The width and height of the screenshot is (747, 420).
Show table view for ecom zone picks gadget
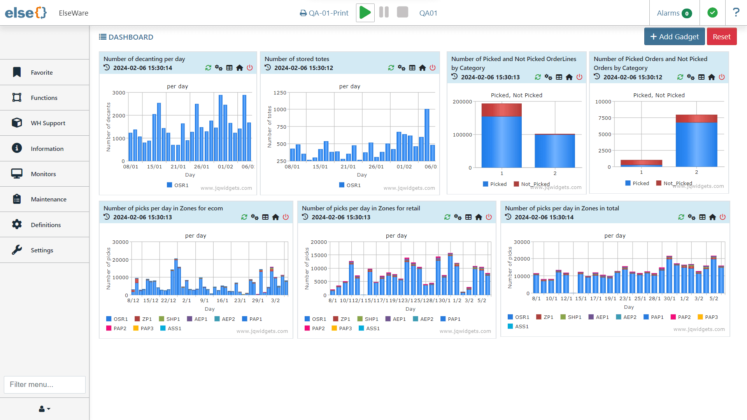[x=265, y=217]
